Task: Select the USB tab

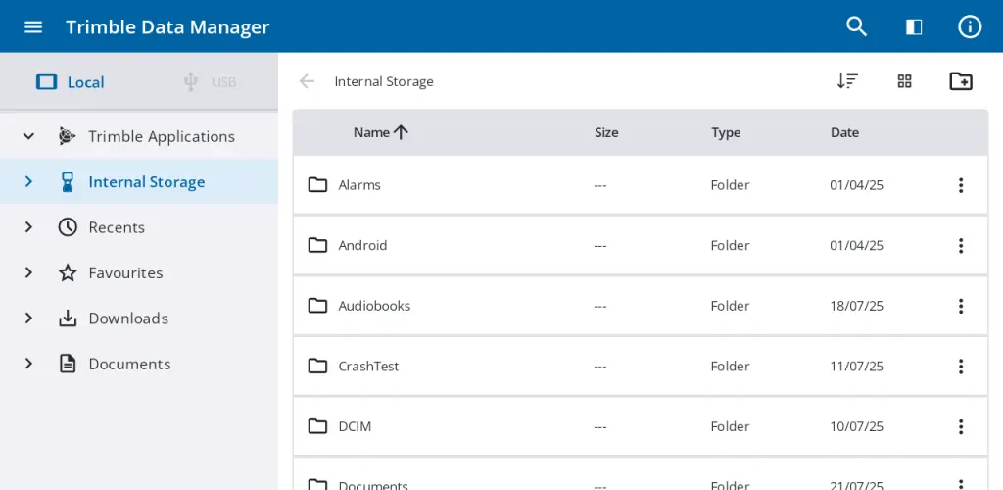Action: 210,82
